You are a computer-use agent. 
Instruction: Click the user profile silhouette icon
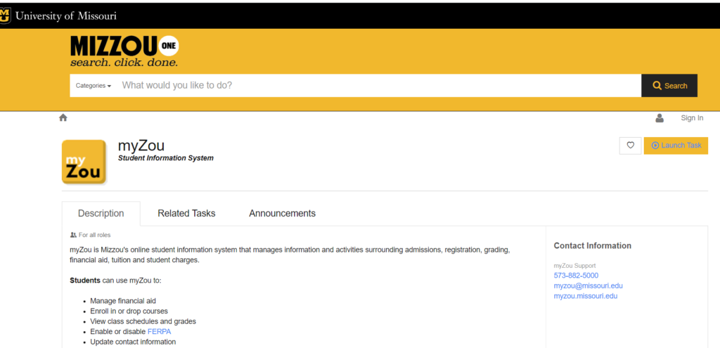coord(660,118)
